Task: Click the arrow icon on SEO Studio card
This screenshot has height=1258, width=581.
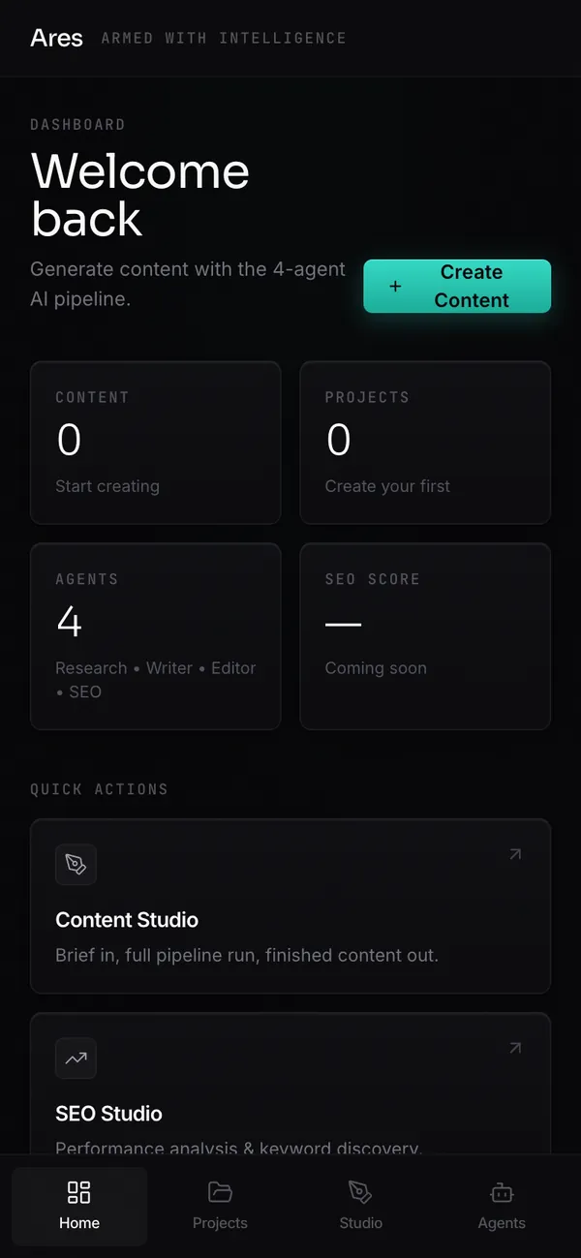Action: click(515, 1048)
